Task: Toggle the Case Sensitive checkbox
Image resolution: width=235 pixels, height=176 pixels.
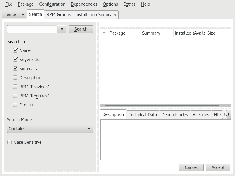Action: click(x=10, y=142)
